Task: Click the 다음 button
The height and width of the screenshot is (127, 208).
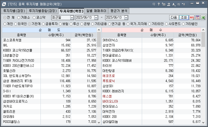Action: point(174,18)
